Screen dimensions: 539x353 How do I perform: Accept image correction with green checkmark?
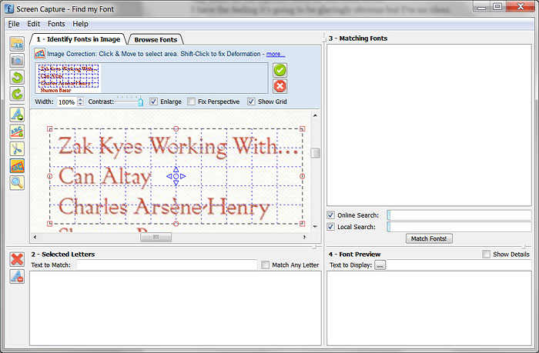tap(280, 70)
